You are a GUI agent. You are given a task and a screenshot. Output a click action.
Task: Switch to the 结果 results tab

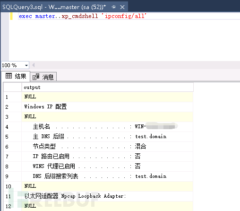point(16,76)
